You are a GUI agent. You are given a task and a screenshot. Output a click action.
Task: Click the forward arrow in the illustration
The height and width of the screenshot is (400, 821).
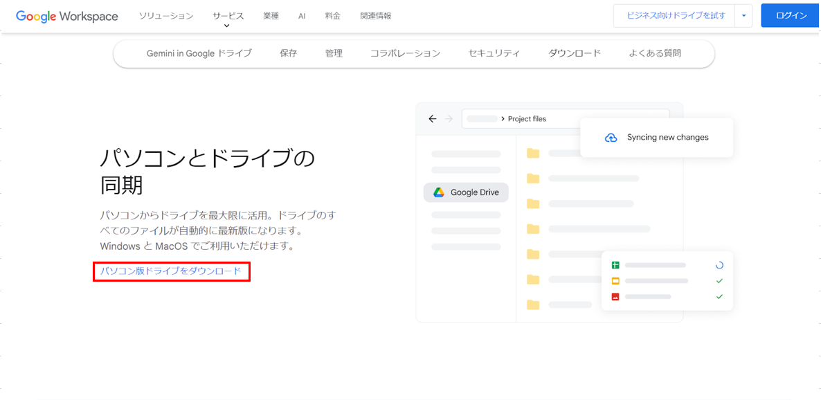pos(448,119)
